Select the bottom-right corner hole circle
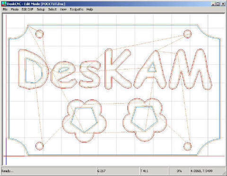 (x=188, y=146)
